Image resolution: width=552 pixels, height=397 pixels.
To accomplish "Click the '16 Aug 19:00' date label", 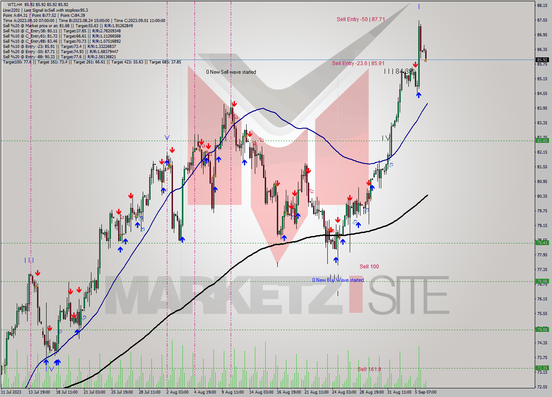I will pyautogui.click(x=289, y=392).
